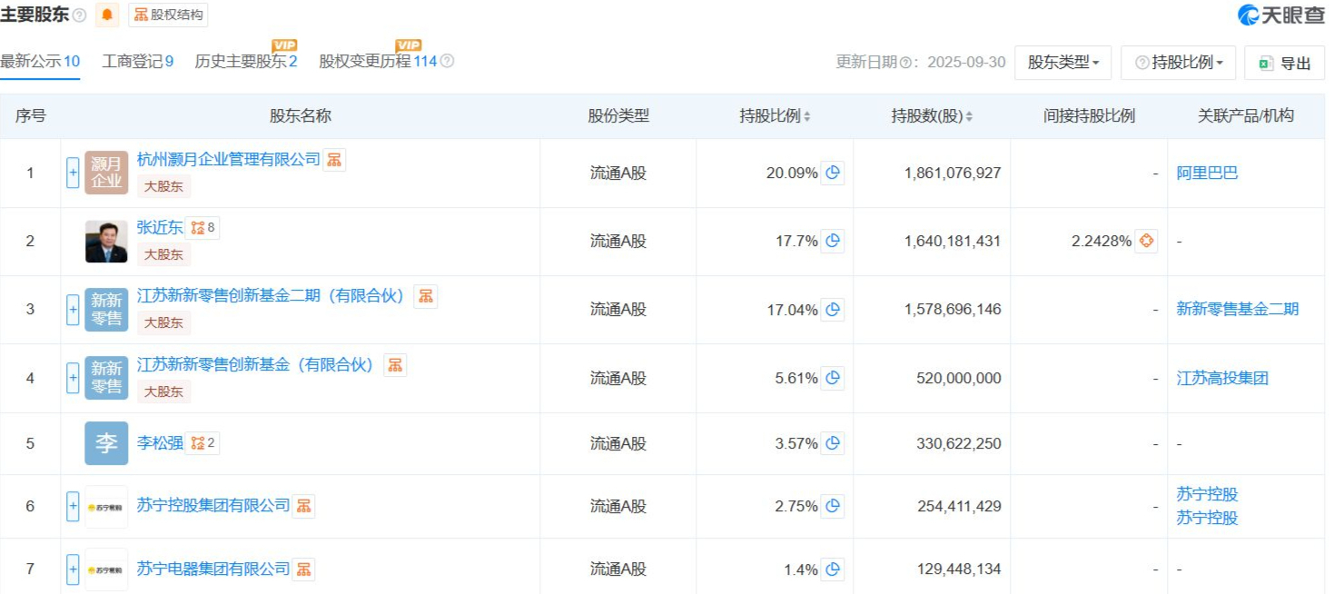Click 张近东's portrait thumbnail
The width and height of the screenshot is (1334, 594).
(106, 242)
